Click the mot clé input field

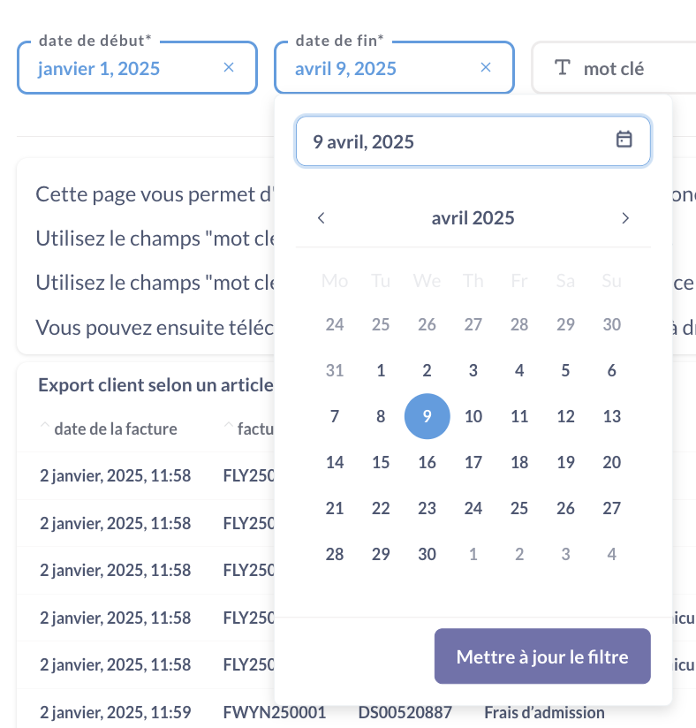tap(614, 68)
